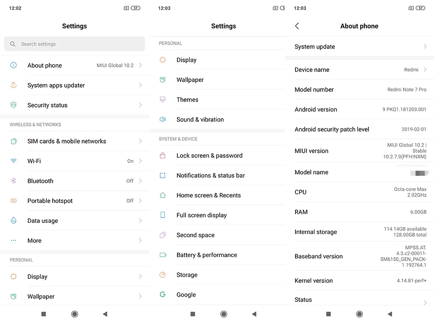Tap Model number Redmi Note 7 Pro
This screenshot has height=323, width=434.
pyautogui.click(x=407, y=90)
